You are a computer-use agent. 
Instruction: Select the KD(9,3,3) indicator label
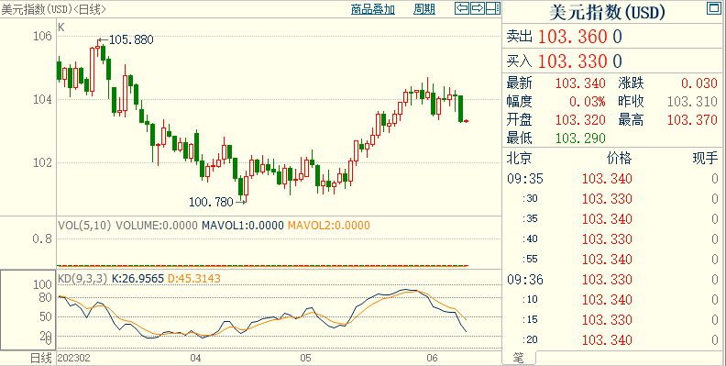[x=82, y=279]
